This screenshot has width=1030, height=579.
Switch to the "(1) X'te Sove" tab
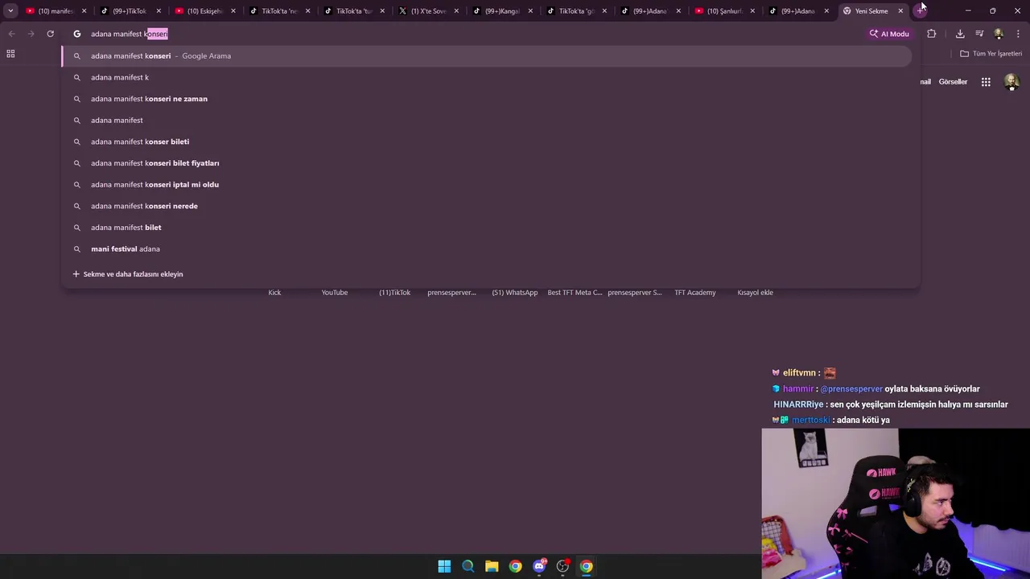click(x=426, y=11)
